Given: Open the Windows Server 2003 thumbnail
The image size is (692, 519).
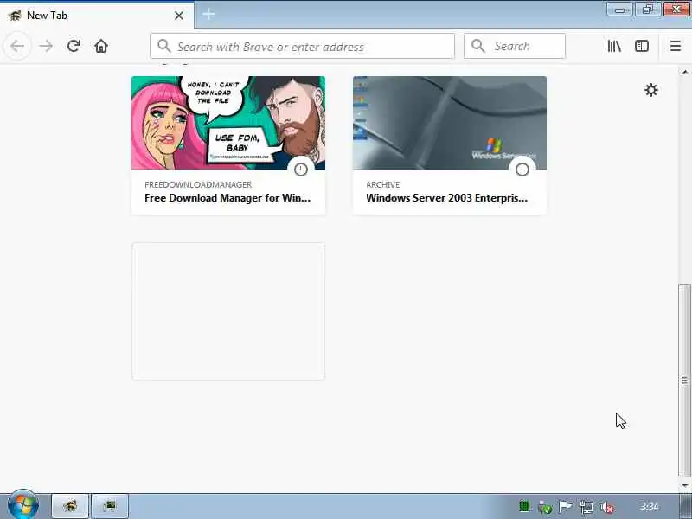Looking at the screenshot, I should point(449,123).
